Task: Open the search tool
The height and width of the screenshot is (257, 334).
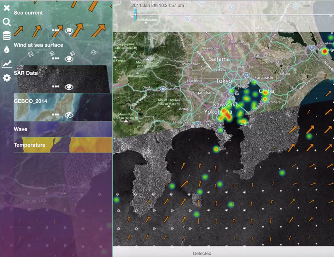Action: 7,22
